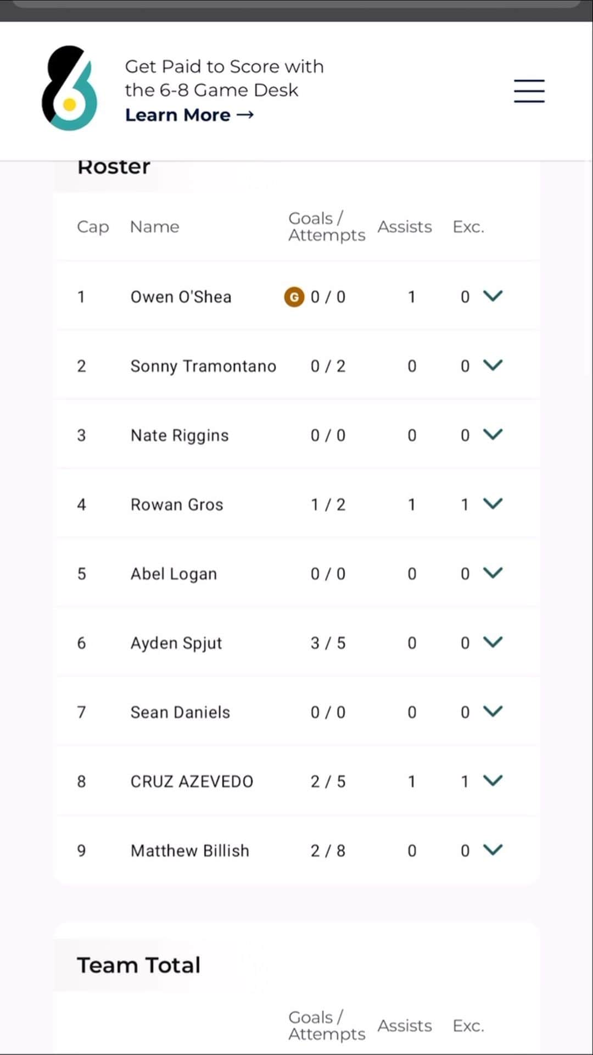
Task: Click the 6-8 logo
Action: pyautogui.click(x=70, y=88)
